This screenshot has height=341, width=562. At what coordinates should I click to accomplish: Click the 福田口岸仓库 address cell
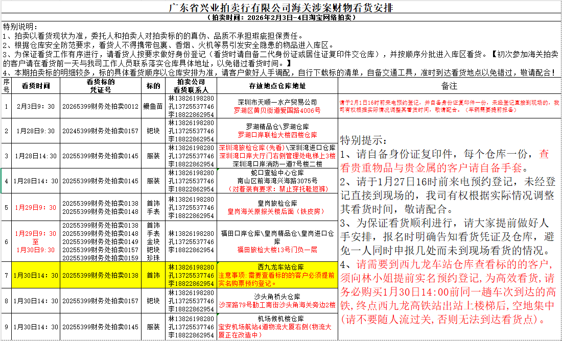pyautogui.click(x=277, y=241)
